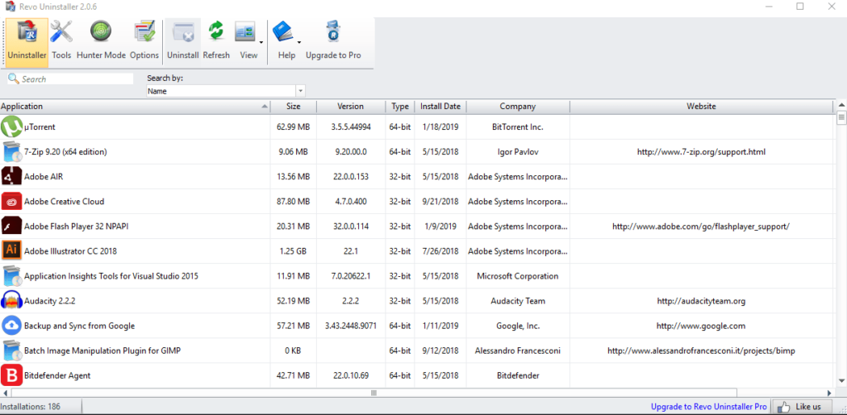Click the horizontal scrollbar right arrow
The image size is (847, 415).
pos(829,393)
